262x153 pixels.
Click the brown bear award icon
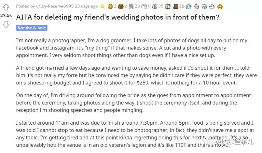176,6
